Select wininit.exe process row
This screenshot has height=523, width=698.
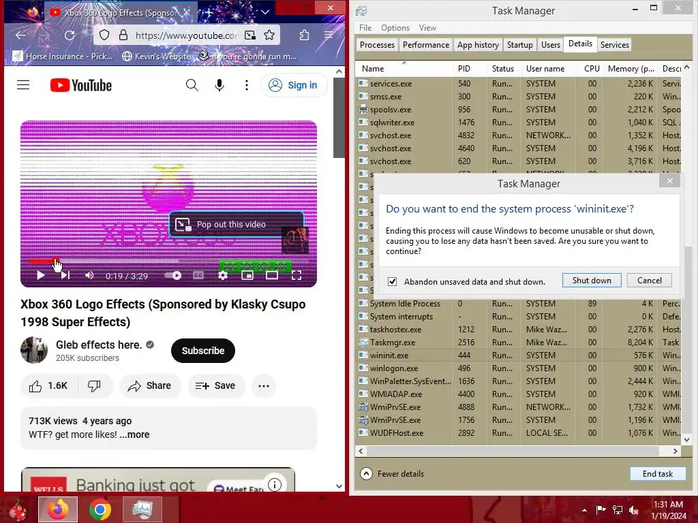(x=519, y=355)
